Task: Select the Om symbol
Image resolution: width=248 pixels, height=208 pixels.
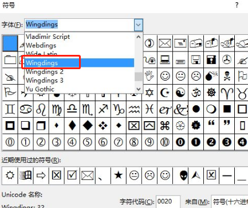Action: pos(196,93)
